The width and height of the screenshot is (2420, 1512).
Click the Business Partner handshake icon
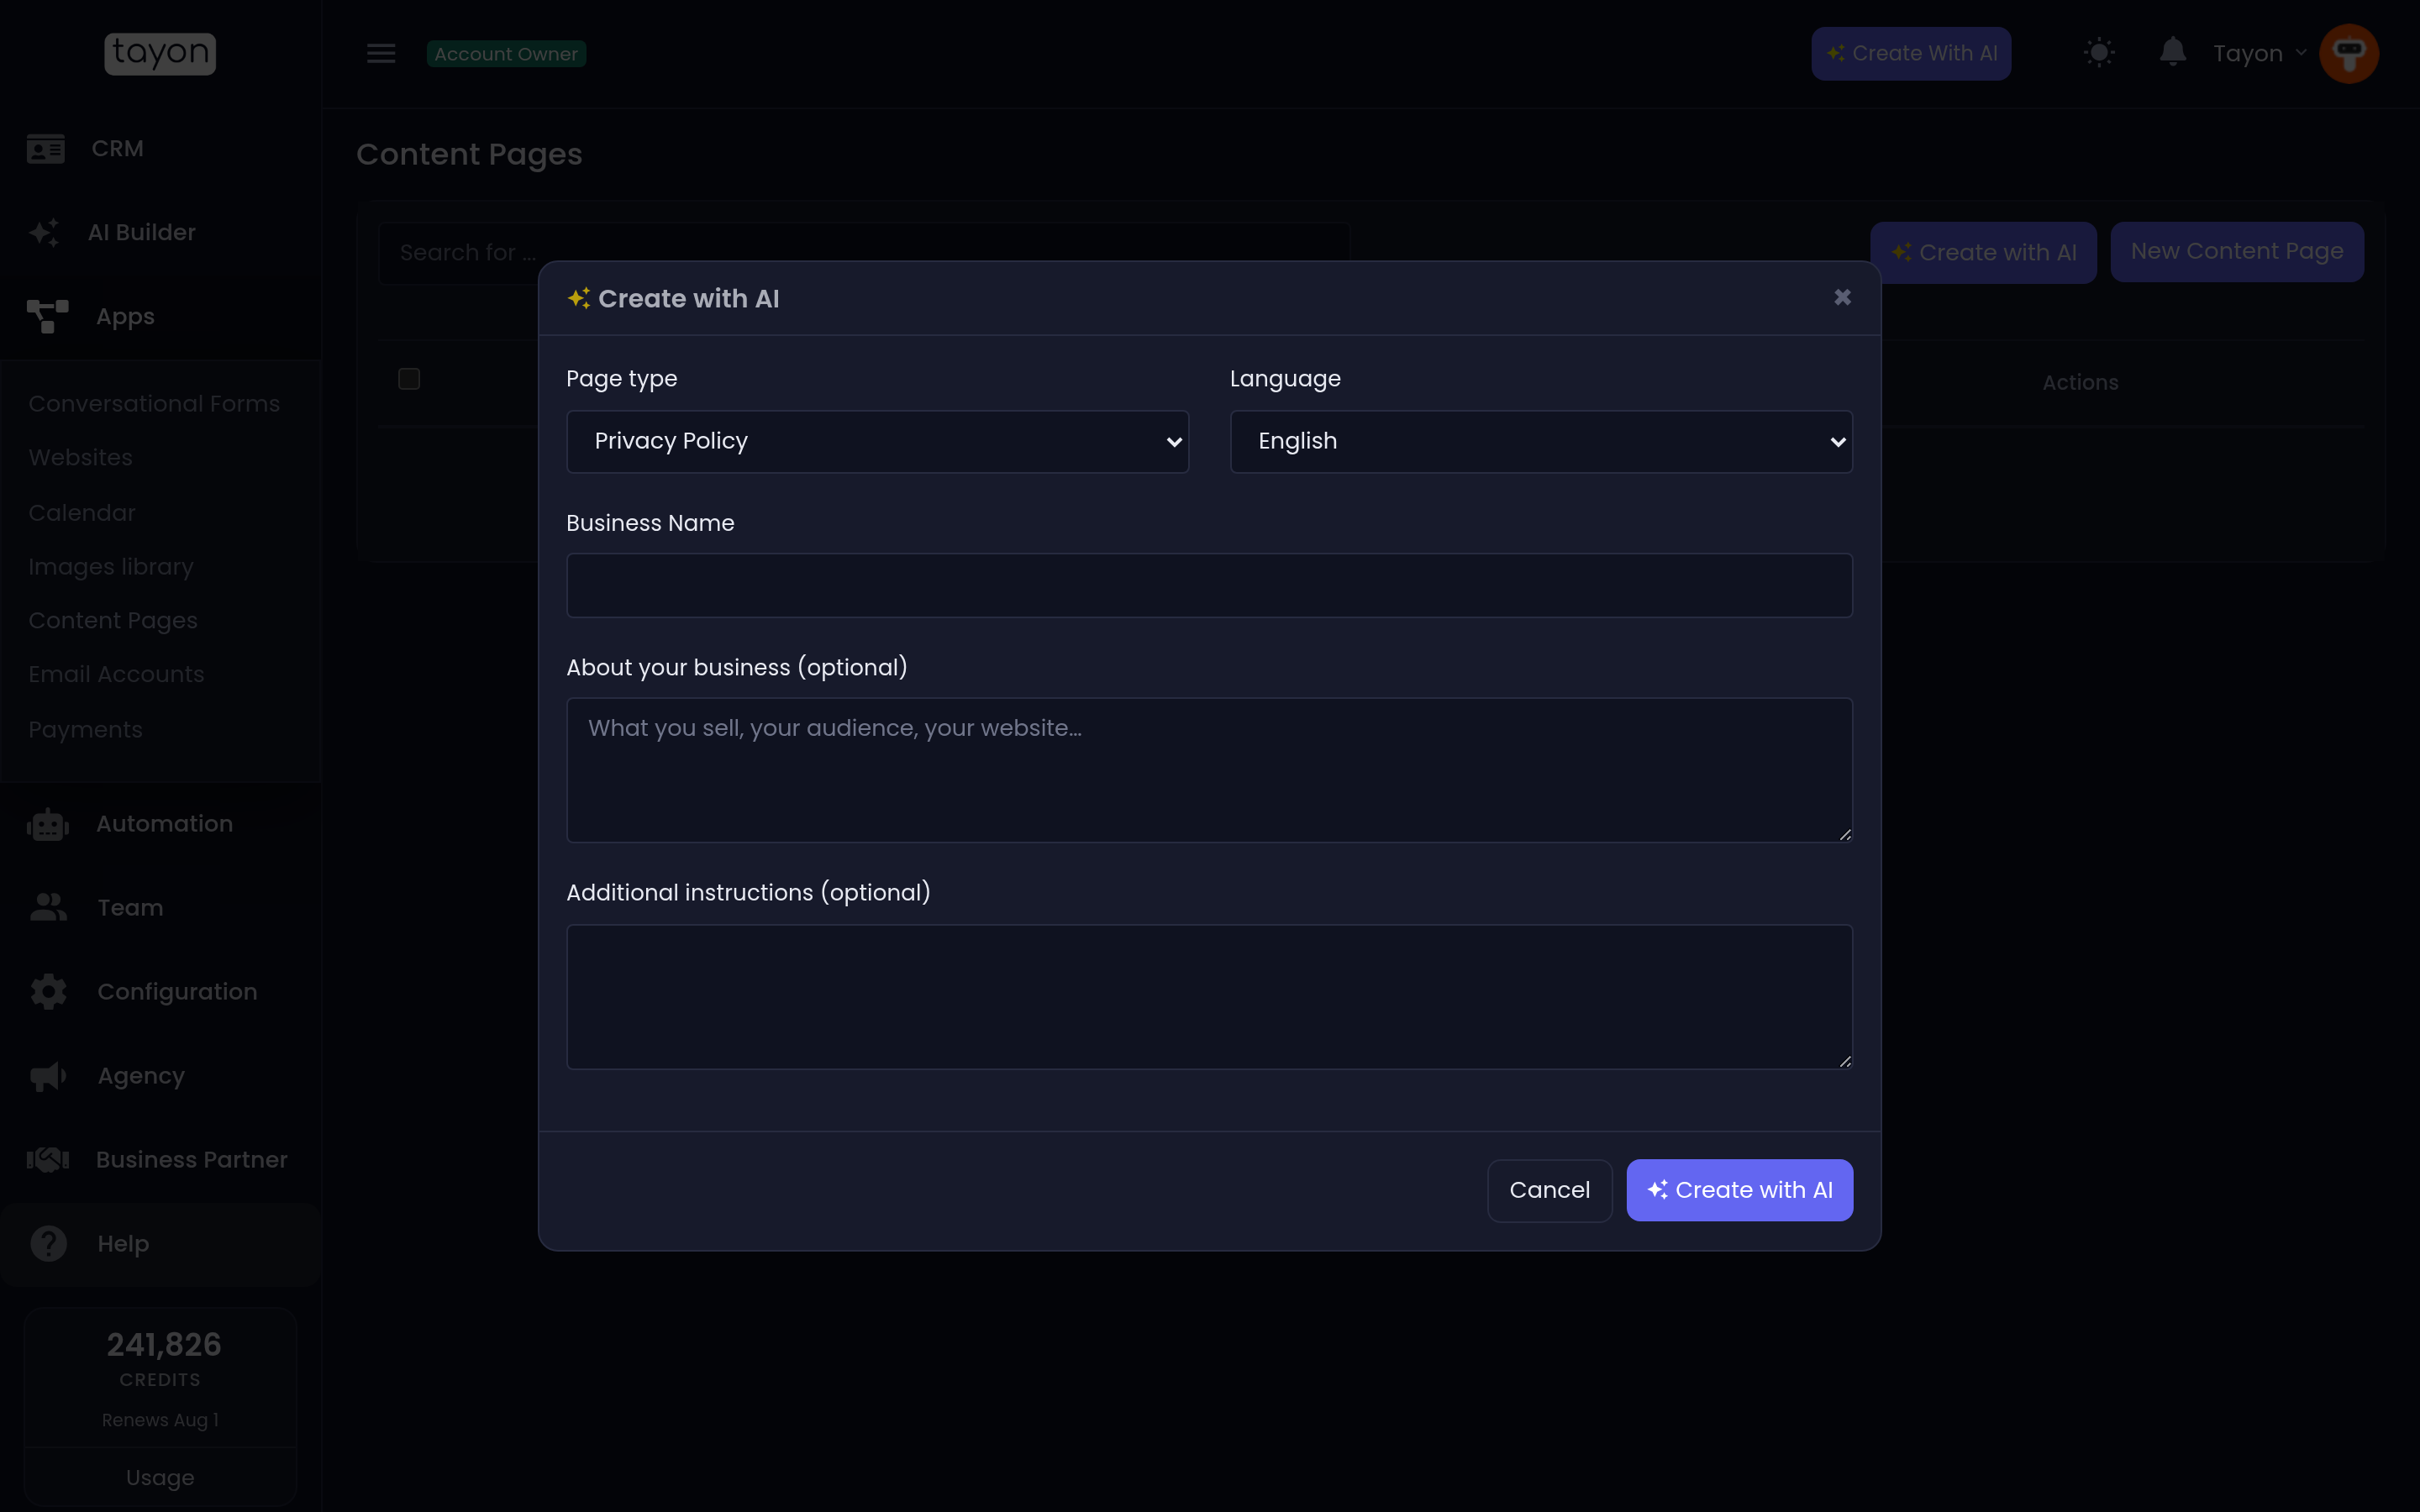(47, 1160)
